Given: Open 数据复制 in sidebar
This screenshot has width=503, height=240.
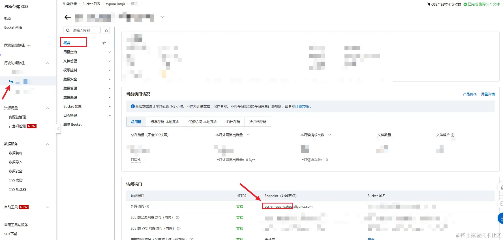Looking at the screenshot, I should pos(16,153).
